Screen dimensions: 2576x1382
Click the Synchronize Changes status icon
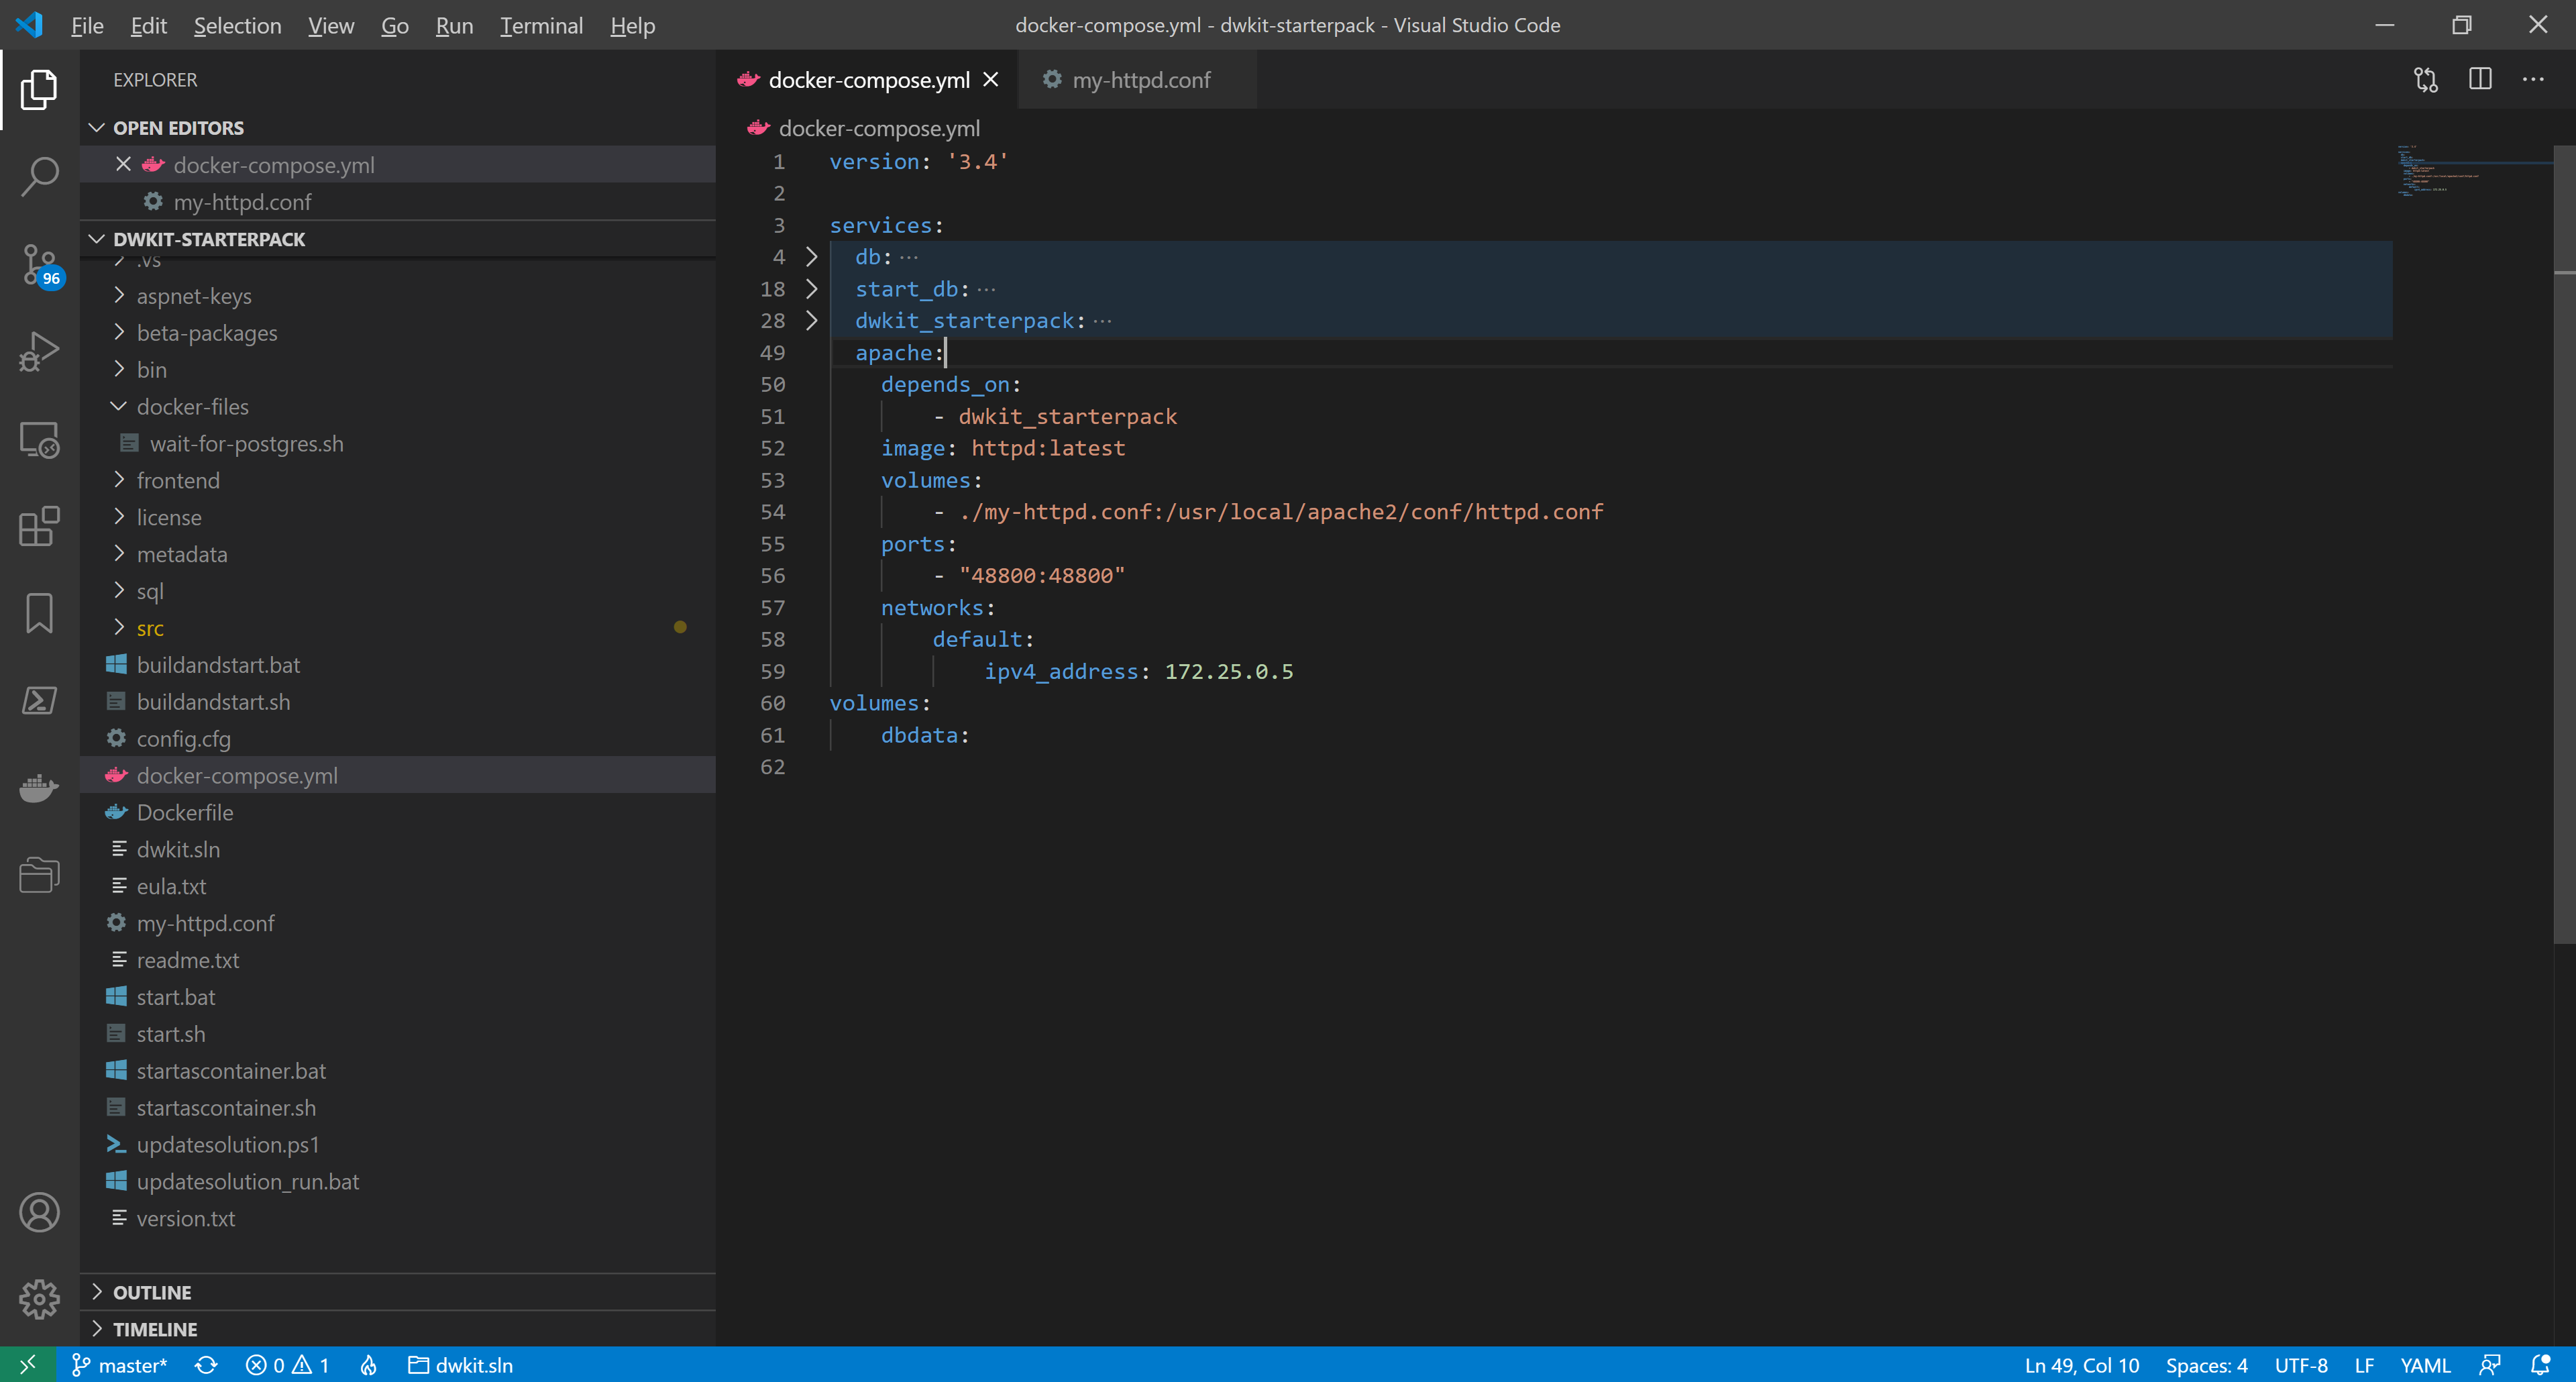point(206,1365)
